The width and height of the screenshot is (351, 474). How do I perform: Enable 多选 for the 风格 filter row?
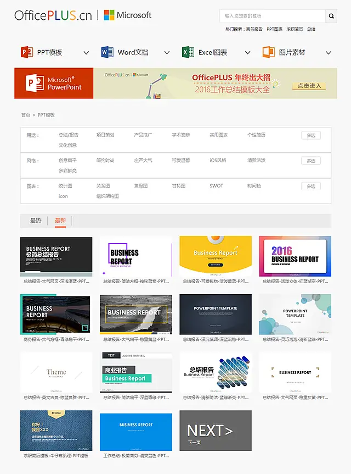[x=311, y=161]
